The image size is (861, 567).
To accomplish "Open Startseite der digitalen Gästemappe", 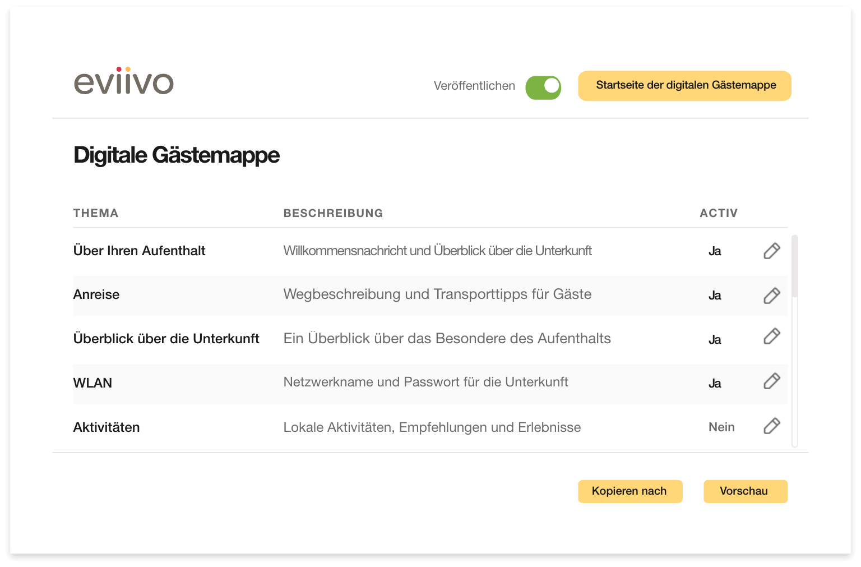I will click(x=684, y=86).
